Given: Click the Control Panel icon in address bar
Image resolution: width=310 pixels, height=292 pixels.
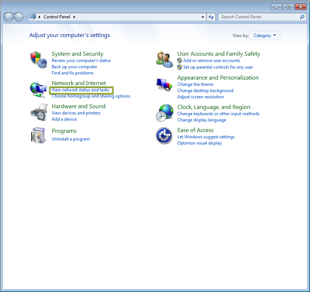Looking at the screenshot, I should pos(33,17).
